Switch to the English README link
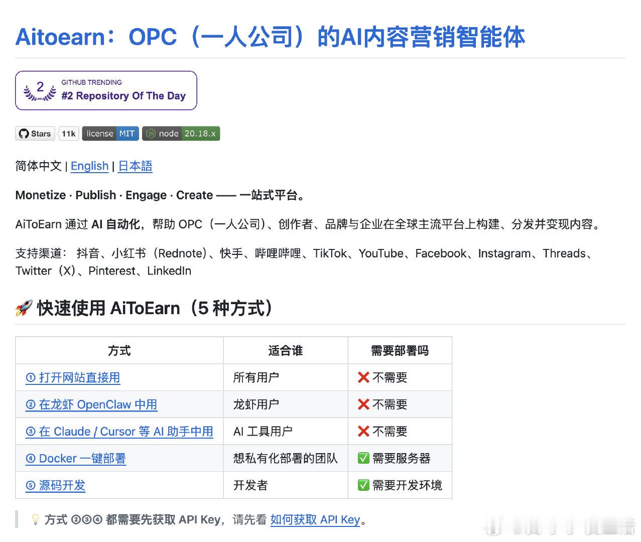The width and height of the screenshot is (641, 542). point(90,166)
